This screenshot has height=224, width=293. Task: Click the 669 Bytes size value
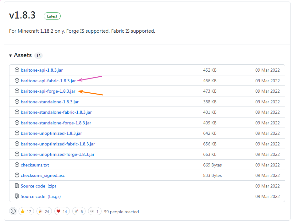(x=213, y=165)
